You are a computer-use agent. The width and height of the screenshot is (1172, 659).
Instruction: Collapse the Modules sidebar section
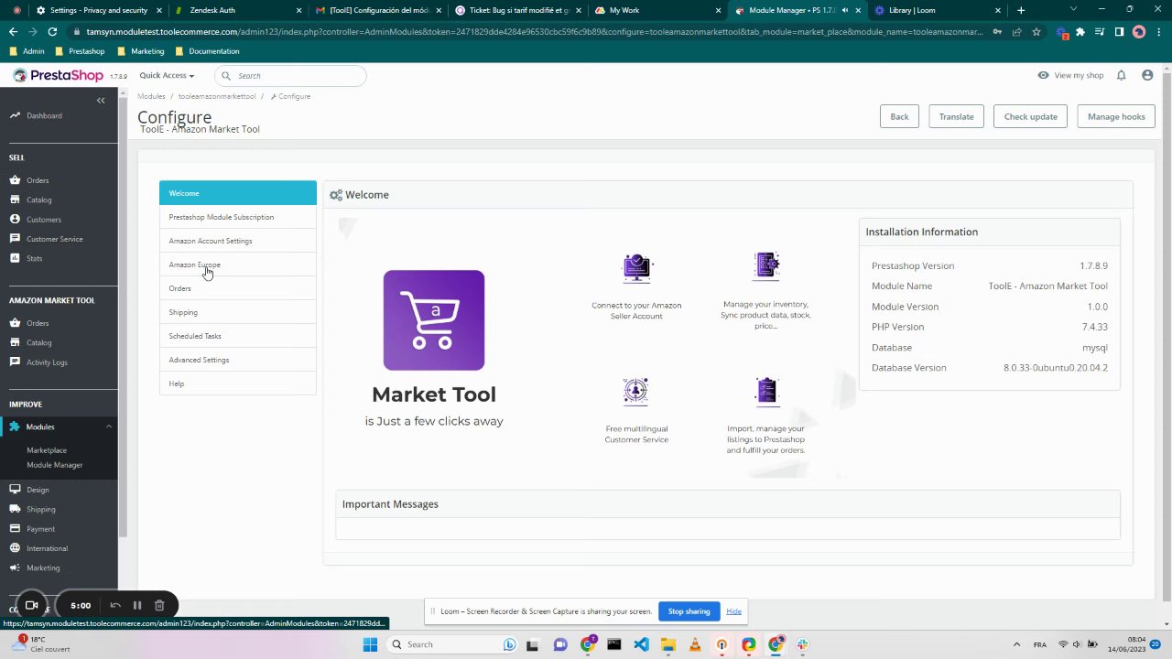(x=108, y=427)
